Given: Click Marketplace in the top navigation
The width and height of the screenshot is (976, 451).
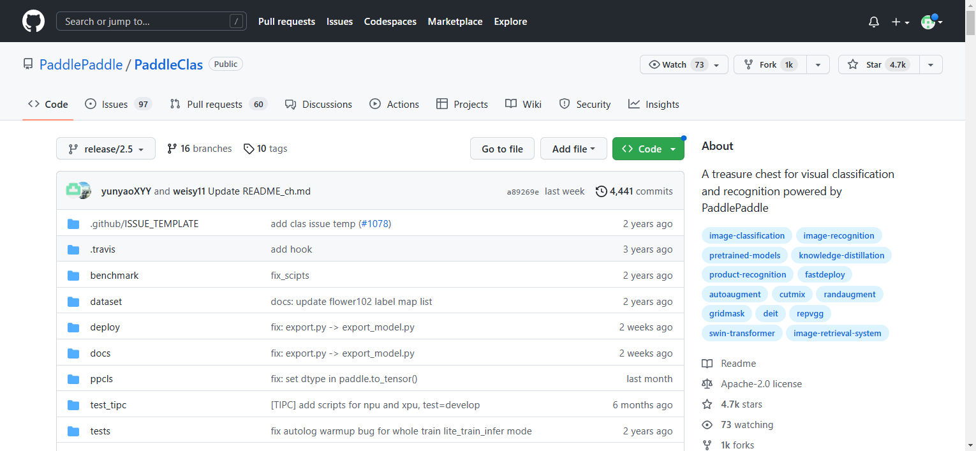Looking at the screenshot, I should point(455,22).
